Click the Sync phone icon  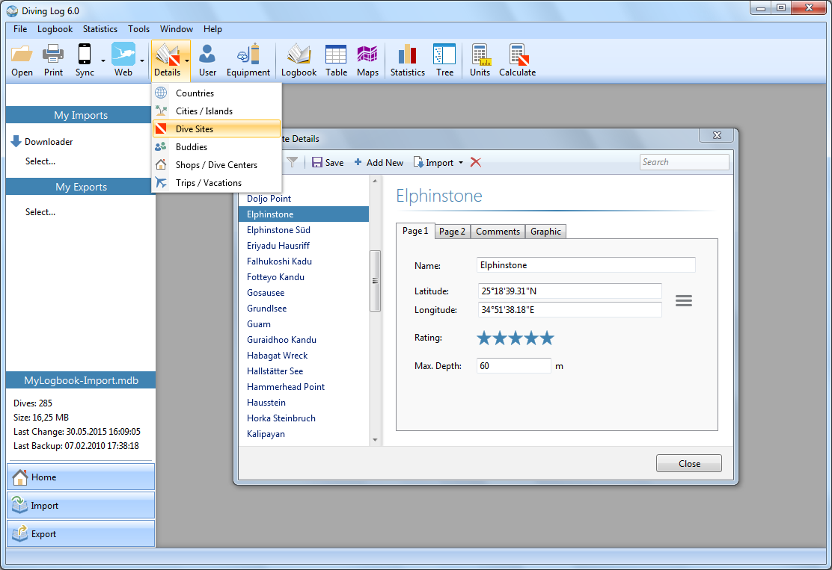[84, 55]
